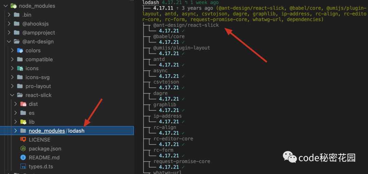
Task: Collapse the react-slick folder chevron
Action: click(x=13, y=95)
